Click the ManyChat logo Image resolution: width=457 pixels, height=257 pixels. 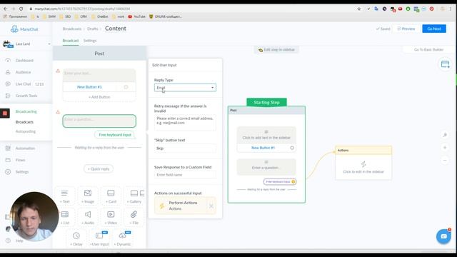click(x=24, y=29)
